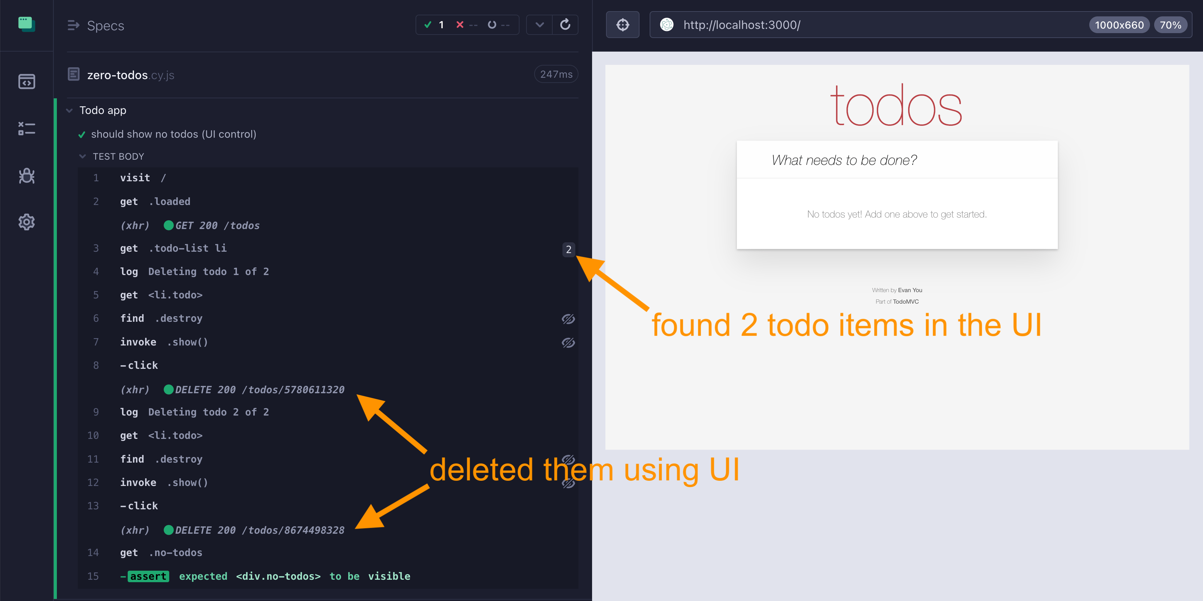Click the Cypress logo icon
Image resolution: width=1203 pixels, height=601 pixels.
27,24
